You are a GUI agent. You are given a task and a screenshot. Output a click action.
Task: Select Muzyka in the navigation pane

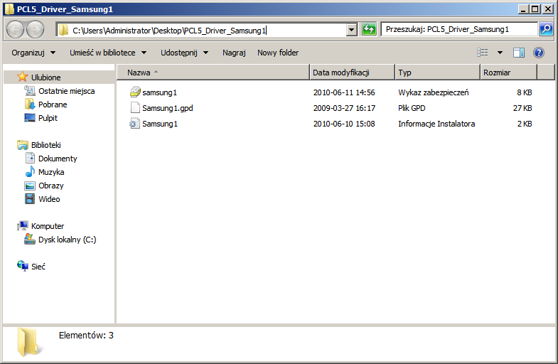coord(51,172)
